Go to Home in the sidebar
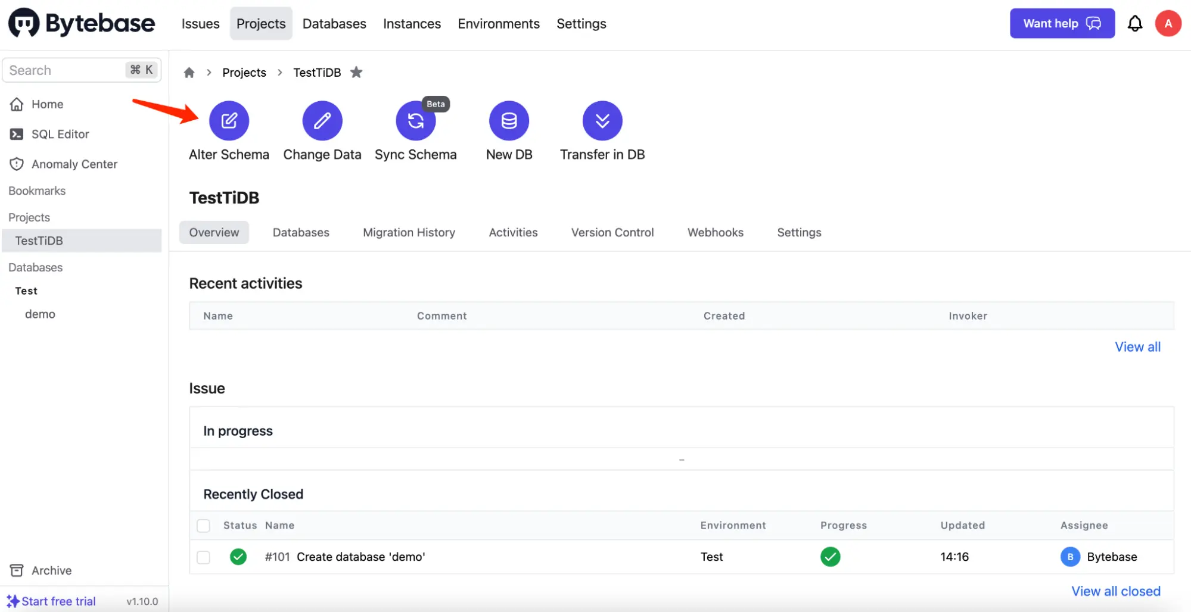 36,104
